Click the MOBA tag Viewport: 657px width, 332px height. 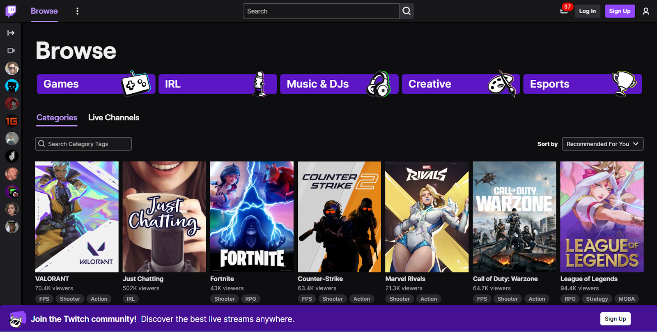[x=627, y=299]
